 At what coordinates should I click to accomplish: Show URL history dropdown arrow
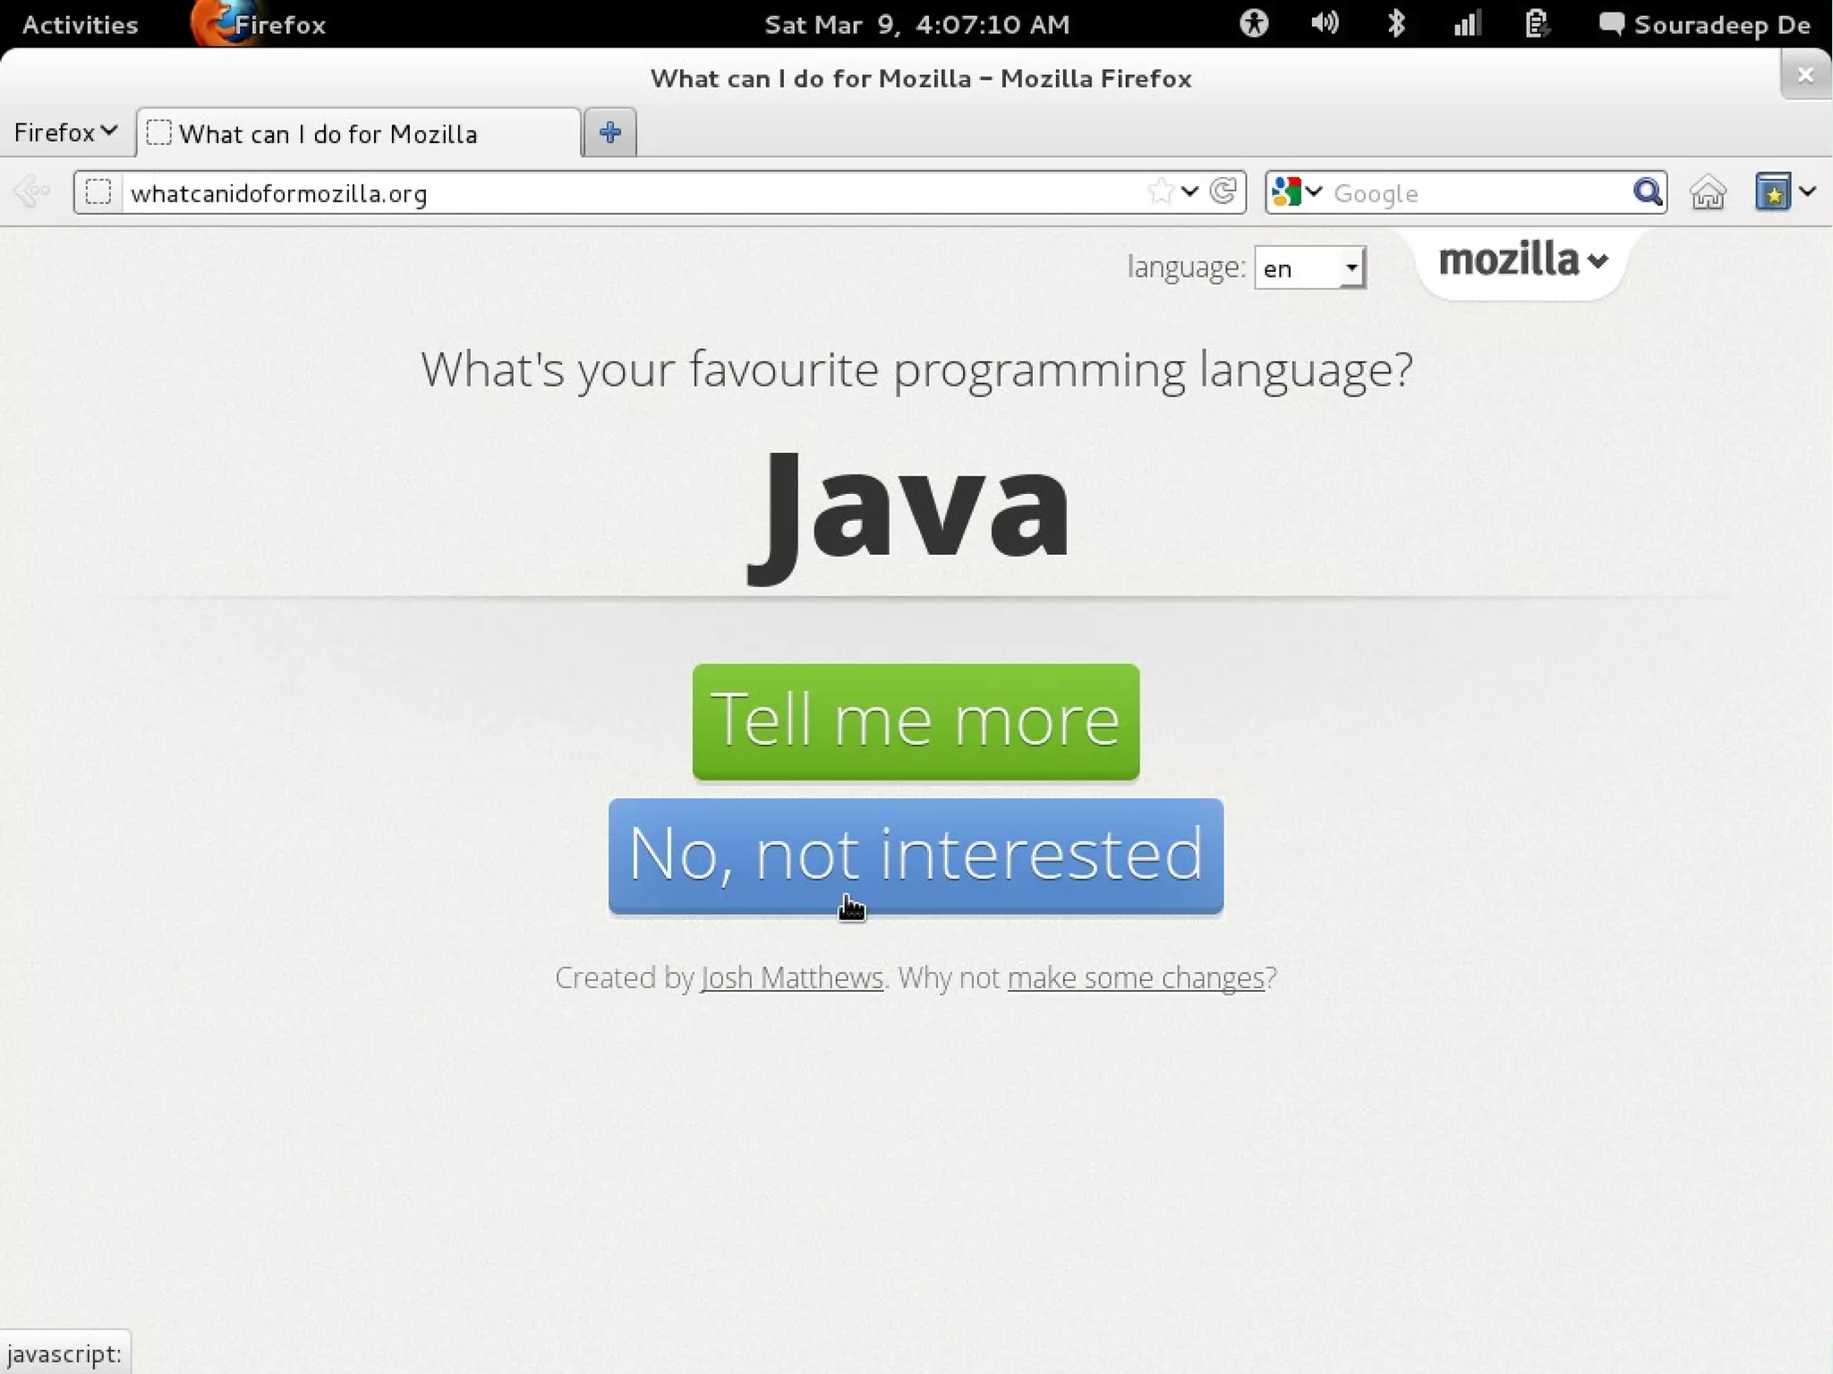tap(1190, 192)
